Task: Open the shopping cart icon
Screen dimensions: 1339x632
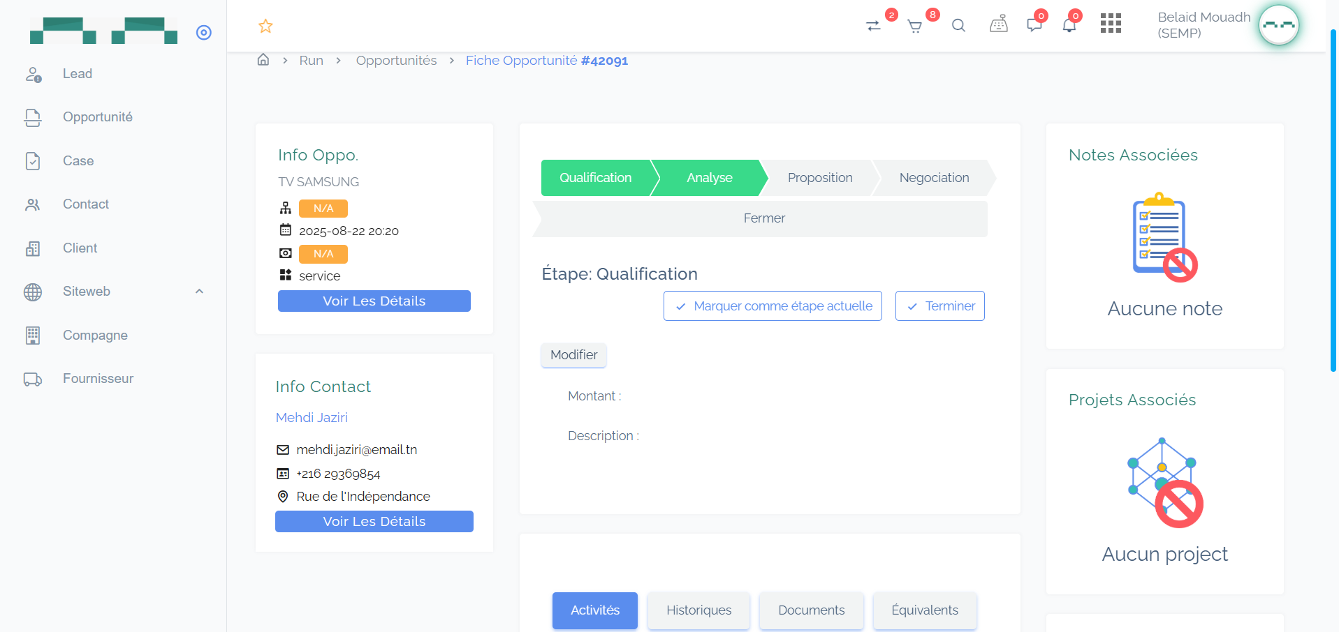Action: pyautogui.click(x=914, y=27)
